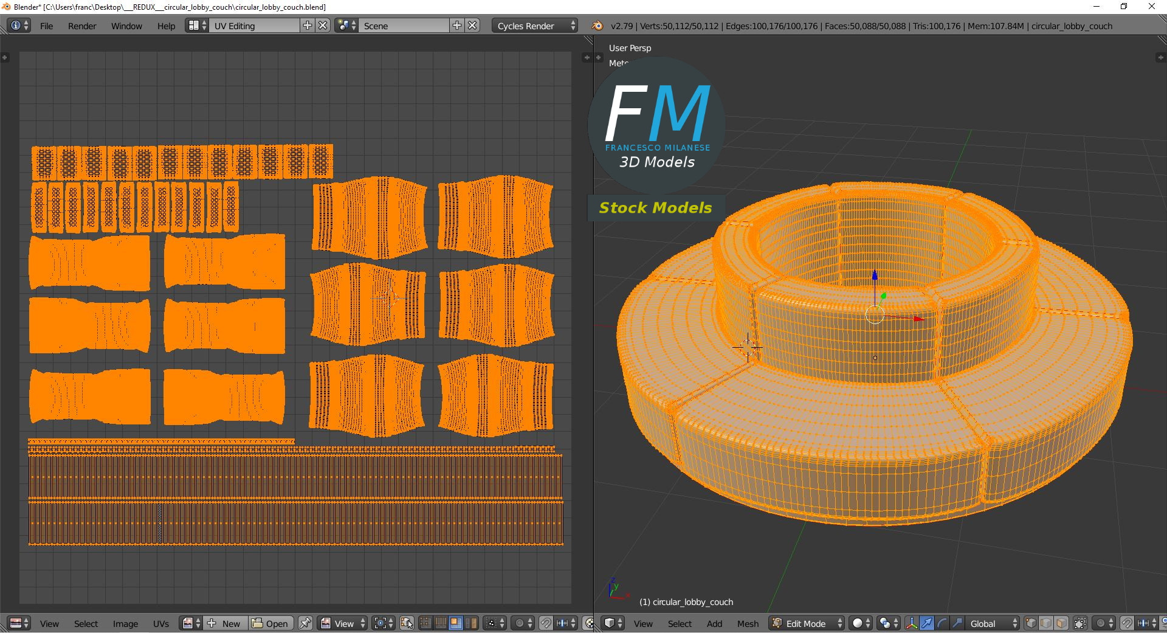Click the viewport shading sphere icon
Screen dimensions: 1167x633
click(x=858, y=623)
